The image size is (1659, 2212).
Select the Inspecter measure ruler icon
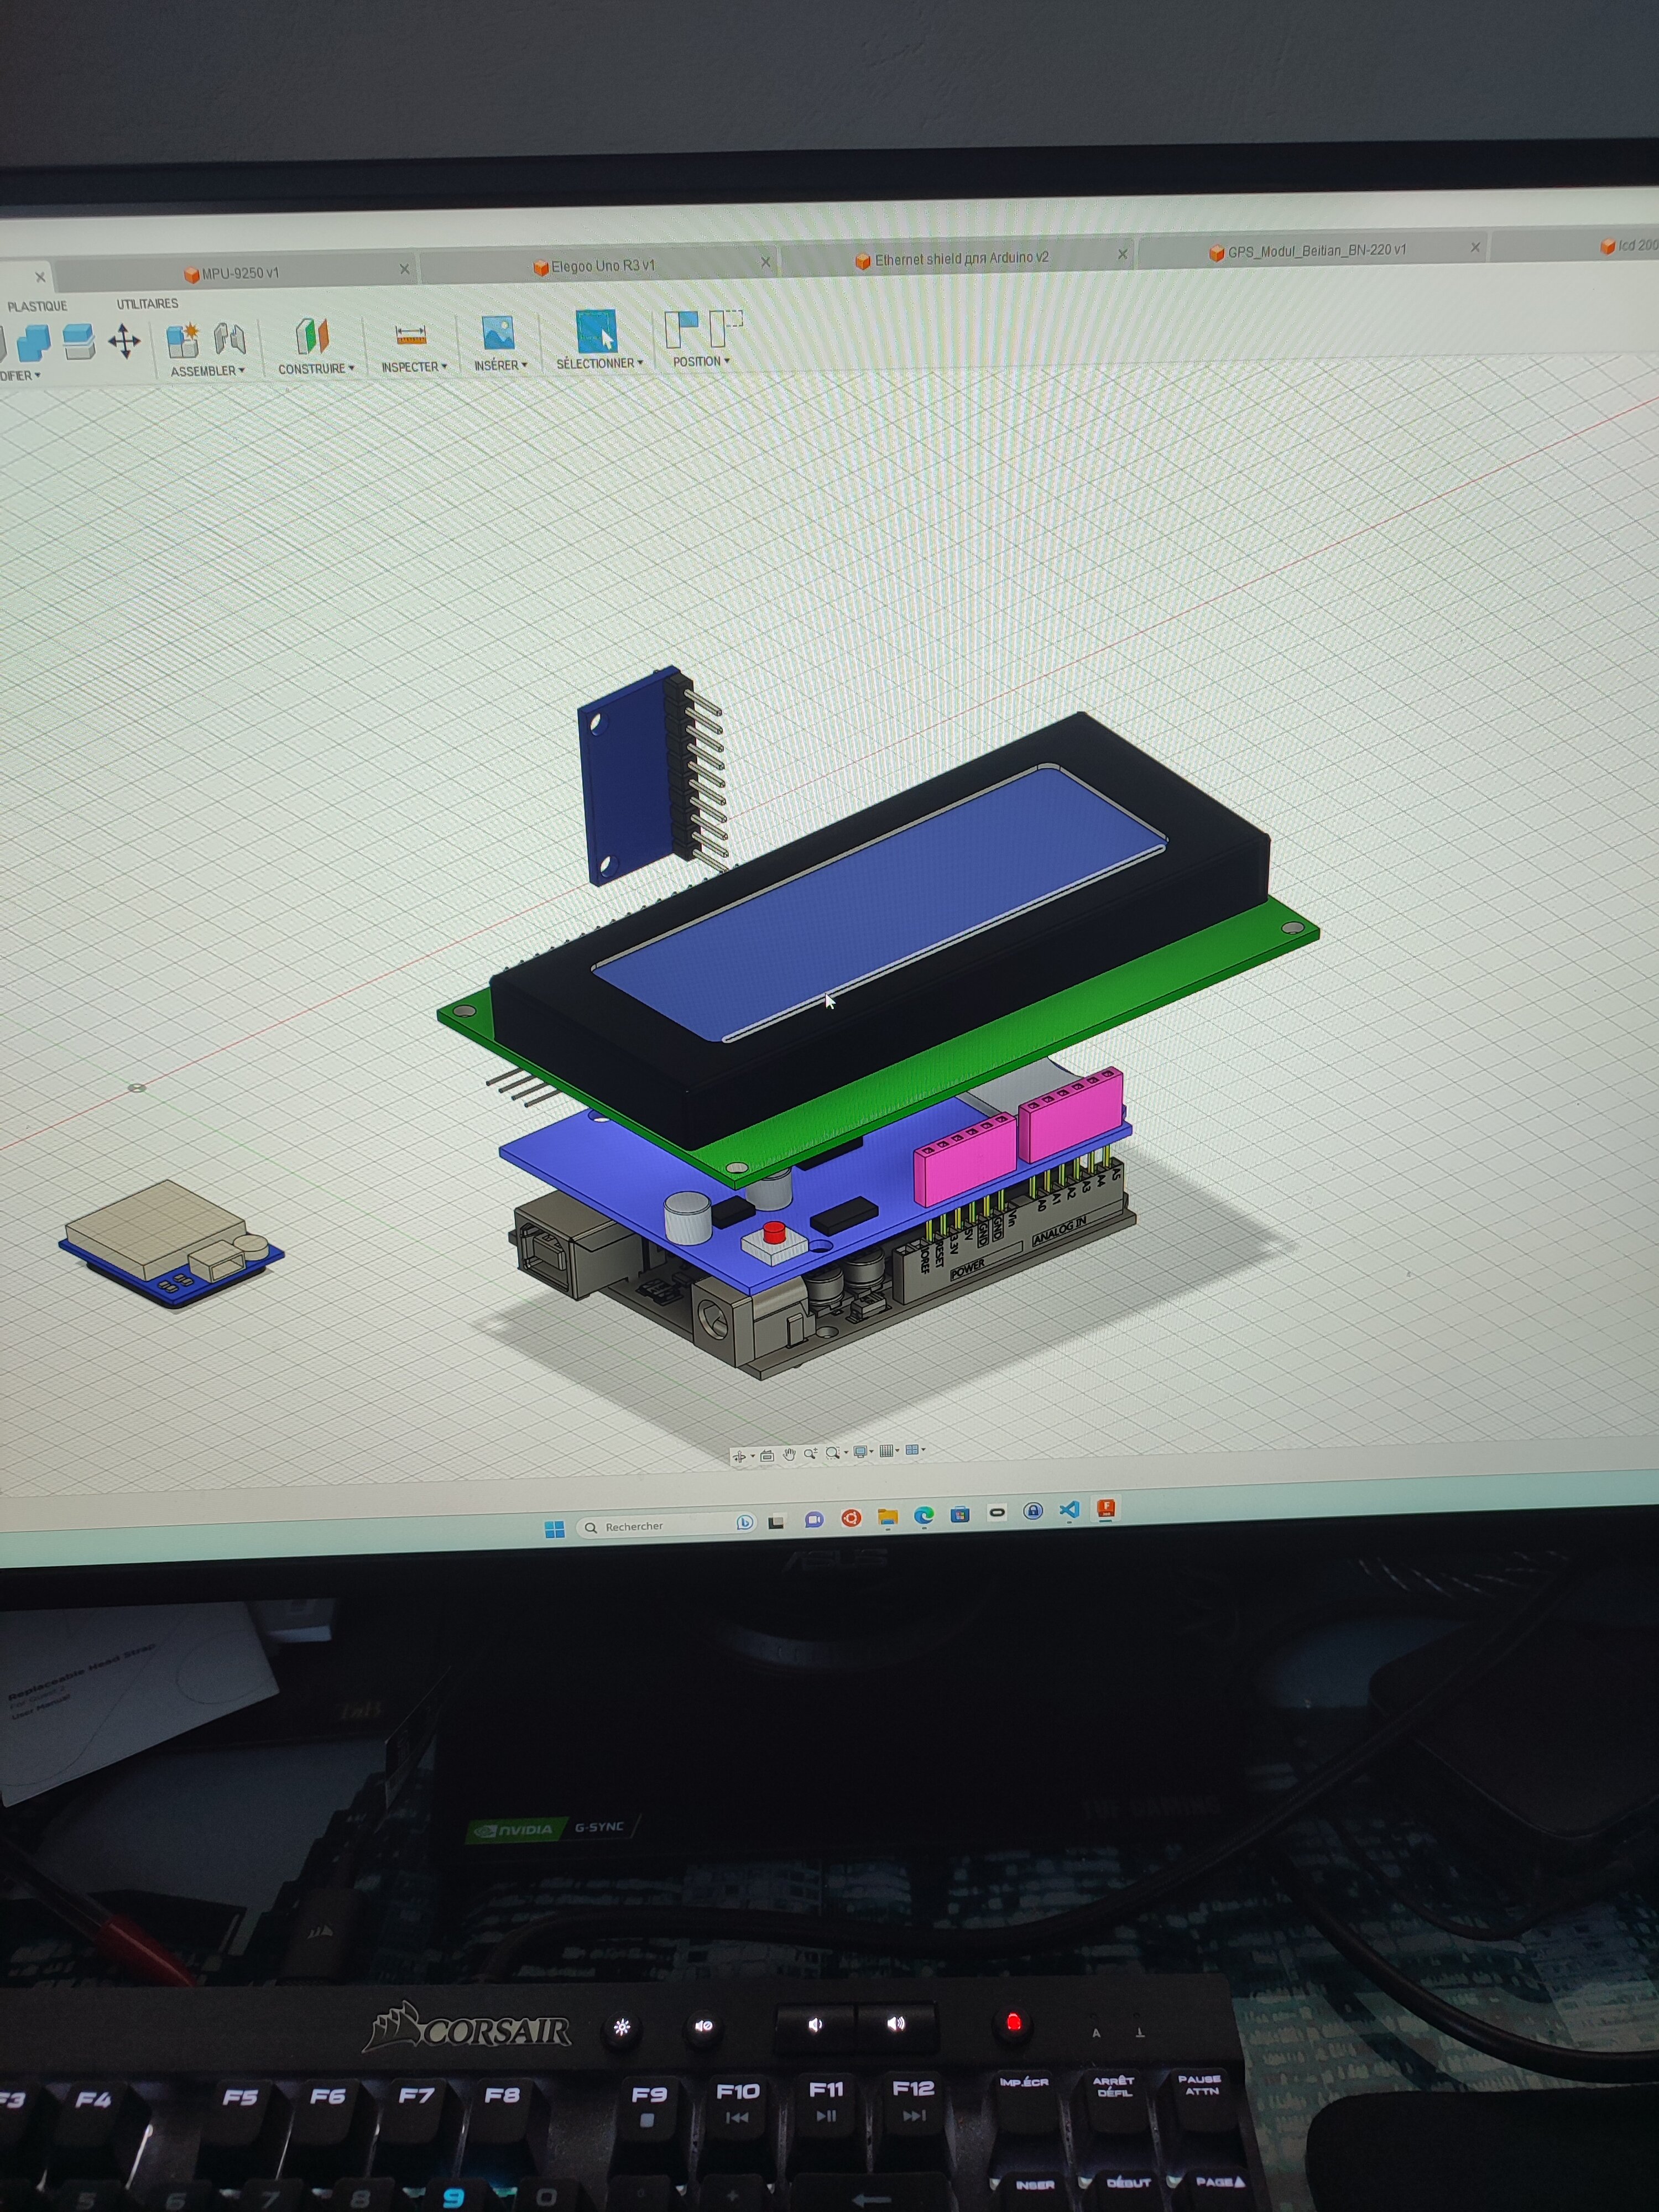410,335
